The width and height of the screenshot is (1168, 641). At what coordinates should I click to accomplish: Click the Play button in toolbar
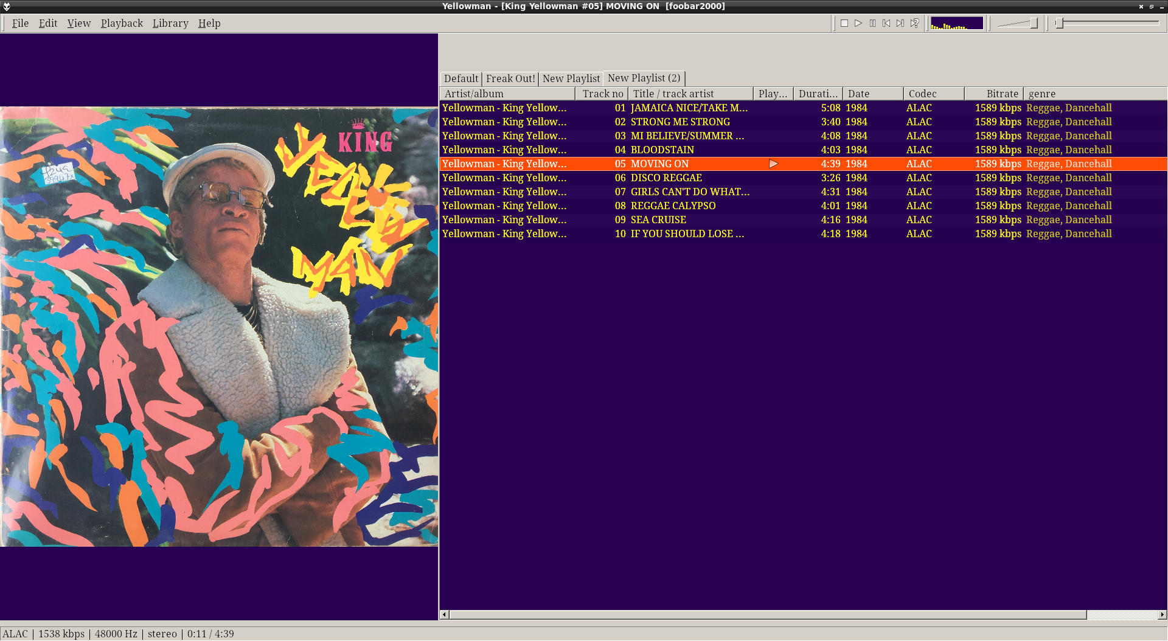858,23
